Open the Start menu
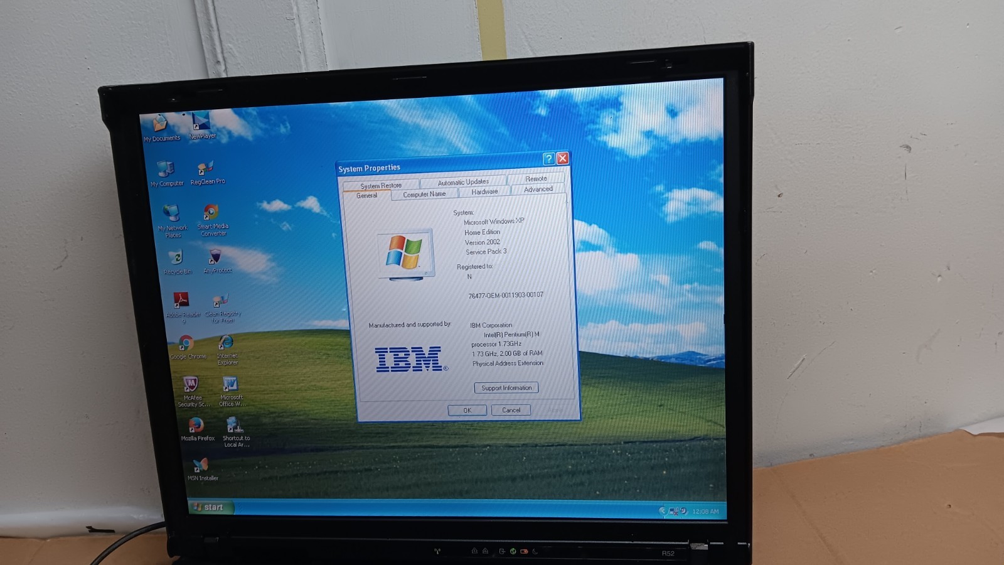This screenshot has height=565, width=1004. [210, 507]
